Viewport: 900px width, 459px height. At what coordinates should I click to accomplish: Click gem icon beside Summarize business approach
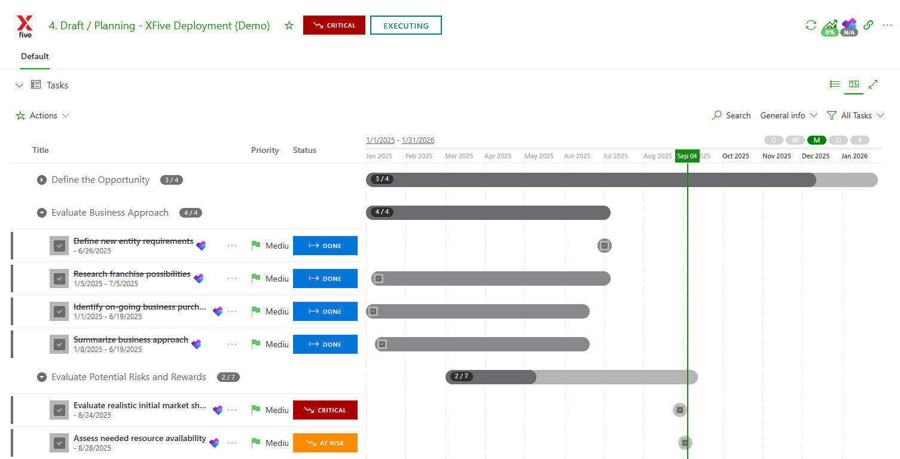click(196, 344)
